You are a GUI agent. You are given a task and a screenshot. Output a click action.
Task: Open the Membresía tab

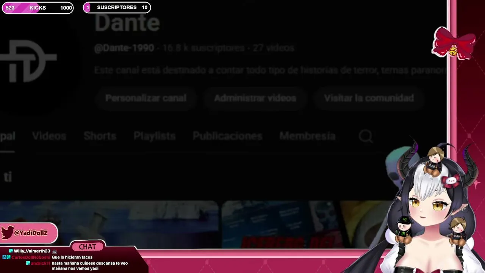[307, 136]
